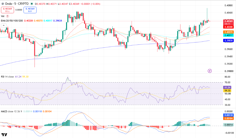Select the EMA 20/50/100/200 indicator label
The height and width of the screenshot is (138, 236).
coord(12,20)
